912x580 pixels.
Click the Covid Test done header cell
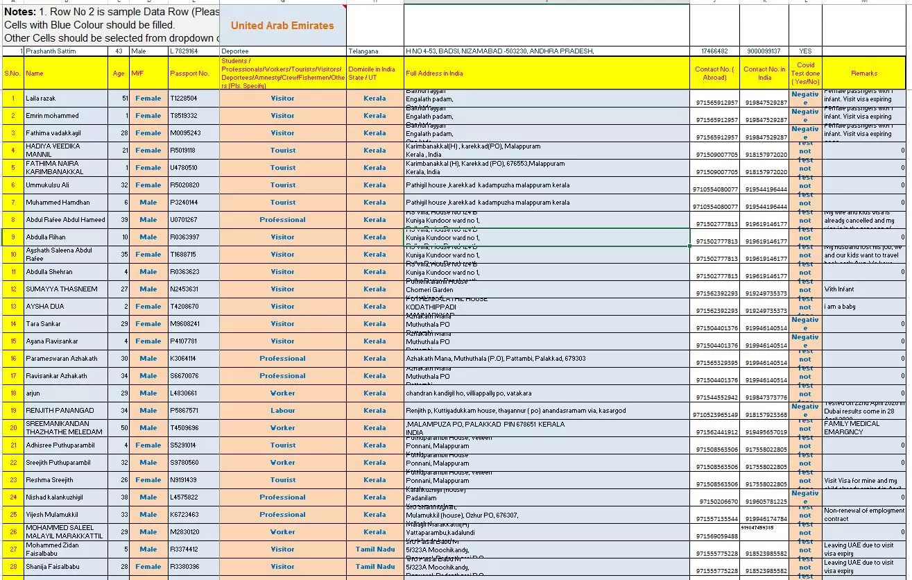tap(805, 73)
